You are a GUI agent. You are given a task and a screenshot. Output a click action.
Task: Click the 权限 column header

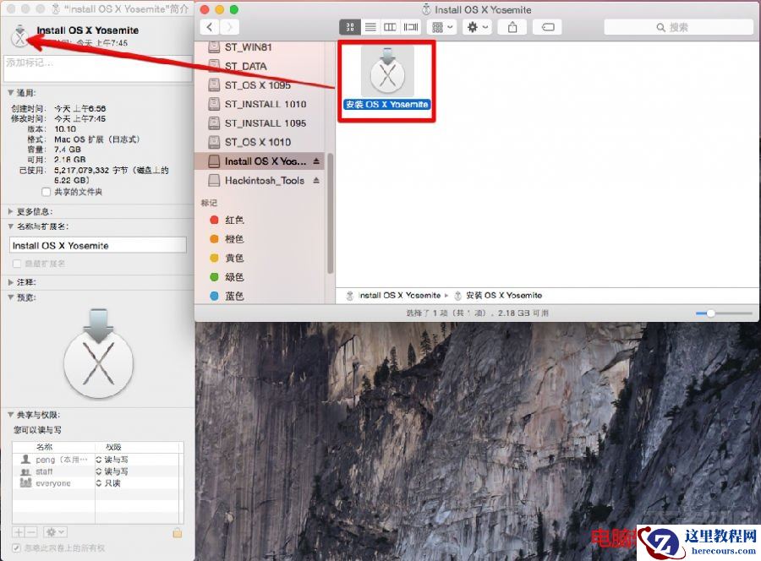click(x=139, y=447)
